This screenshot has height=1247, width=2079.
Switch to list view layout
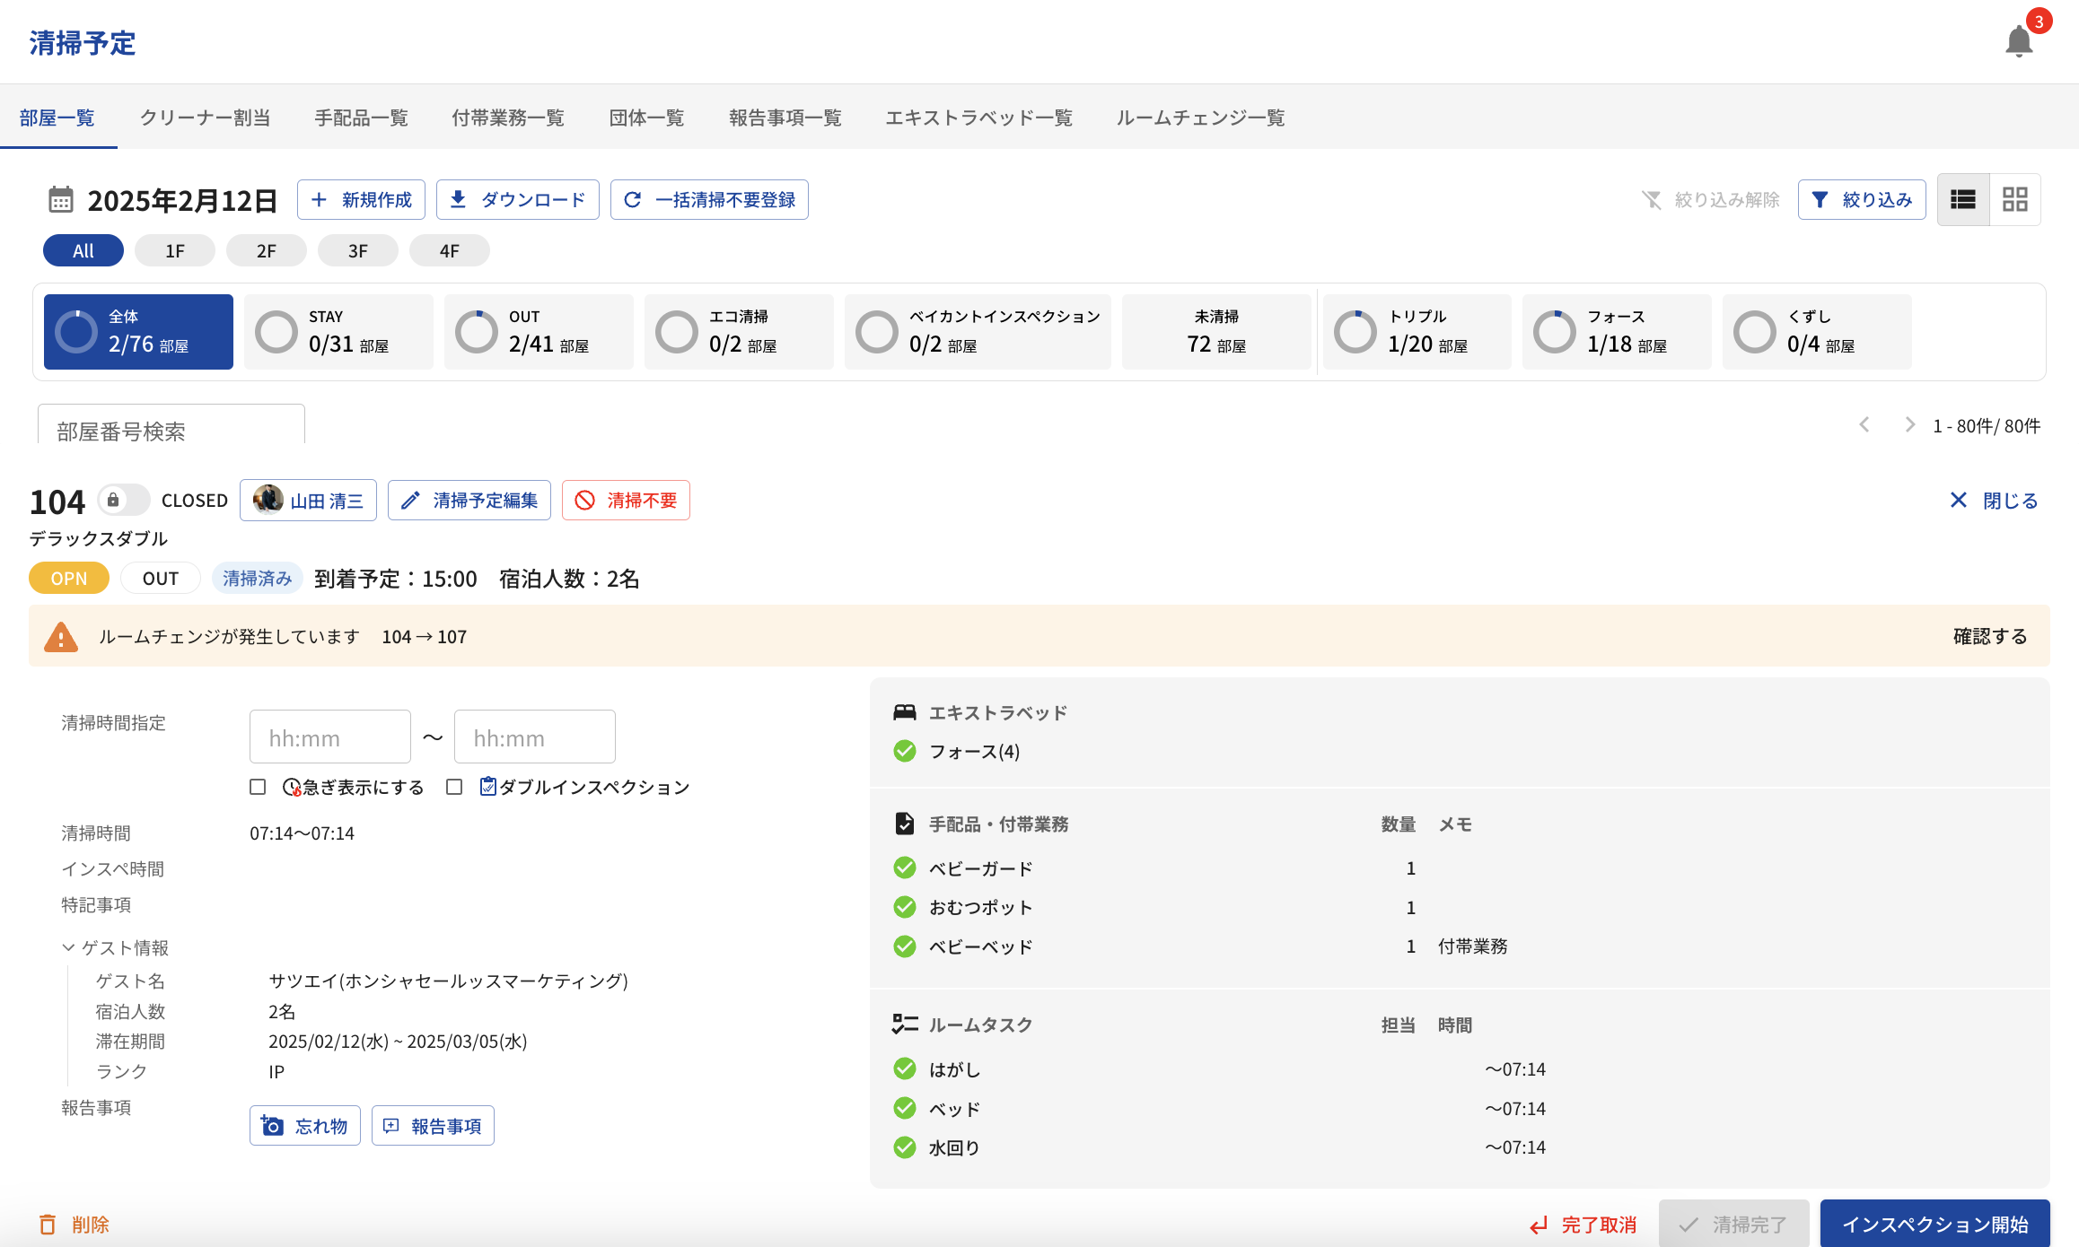pos(1963,199)
